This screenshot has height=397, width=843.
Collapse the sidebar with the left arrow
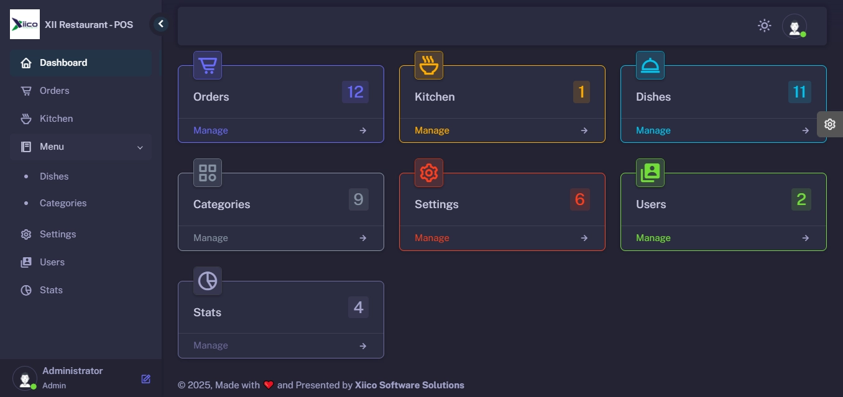tap(160, 23)
